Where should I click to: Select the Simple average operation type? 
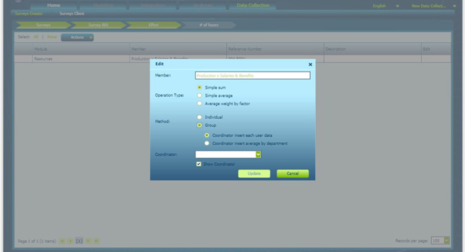tap(200, 95)
